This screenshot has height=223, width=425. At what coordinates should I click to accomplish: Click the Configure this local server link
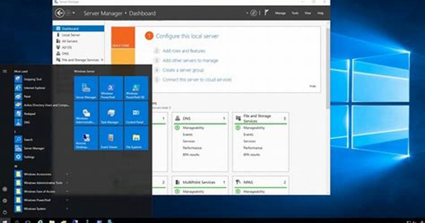coord(187,36)
